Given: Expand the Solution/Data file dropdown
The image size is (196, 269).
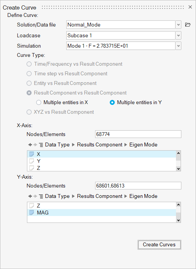Looking at the screenshot, I should tap(178, 25).
